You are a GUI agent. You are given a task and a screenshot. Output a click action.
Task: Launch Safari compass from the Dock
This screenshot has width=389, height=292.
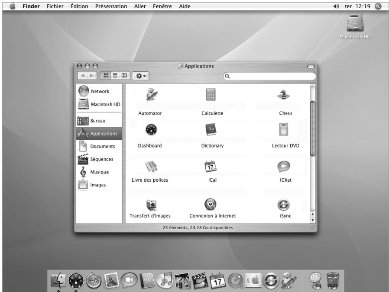click(x=94, y=281)
